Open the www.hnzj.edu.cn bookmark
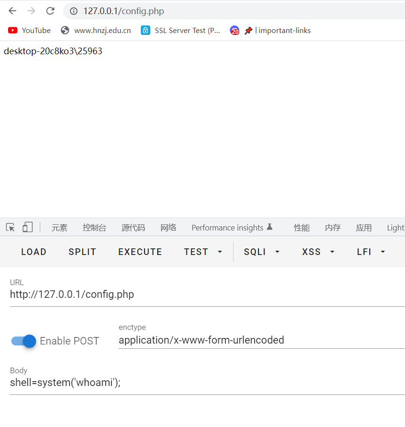 click(96, 30)
